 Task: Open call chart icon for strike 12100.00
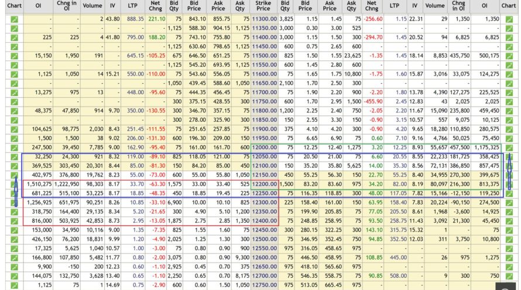tap(14, 166)
